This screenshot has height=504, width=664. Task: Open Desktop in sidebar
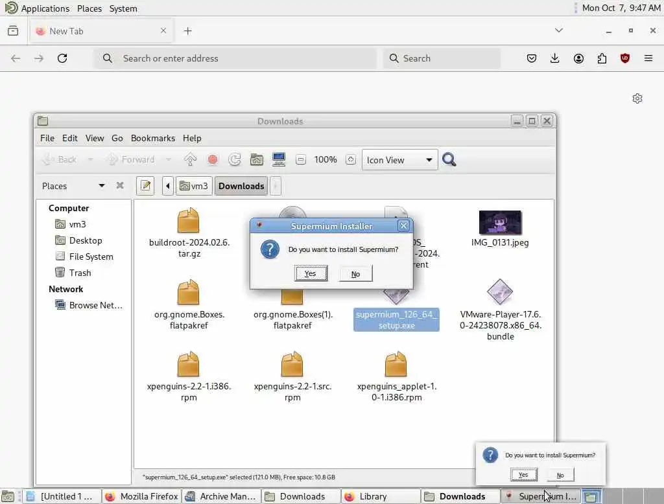78,240
